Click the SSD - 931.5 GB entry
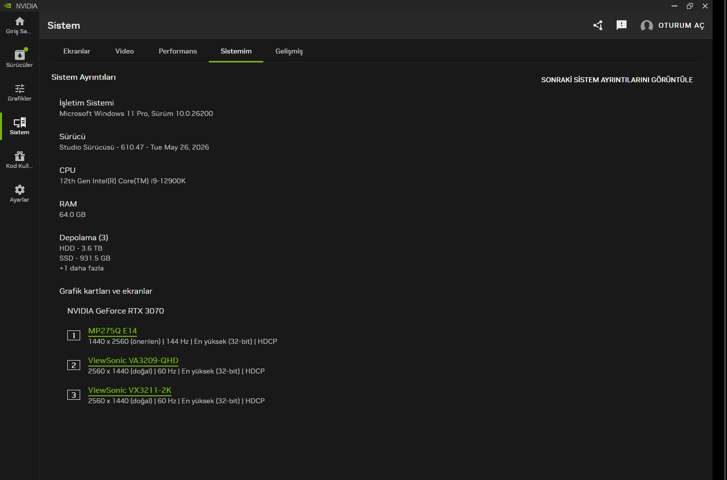727x480 pixels. (85, 258)
